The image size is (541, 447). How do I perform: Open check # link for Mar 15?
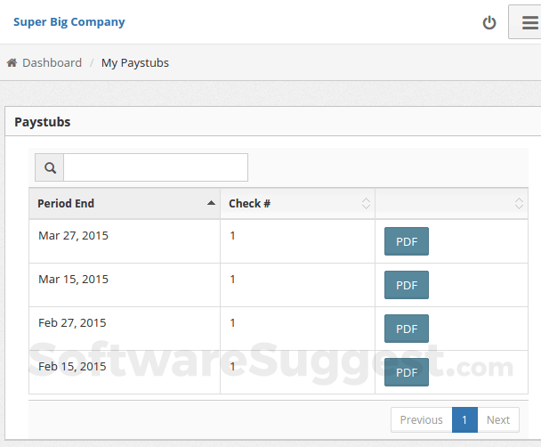pyautogui.click(x=233, y=280)
